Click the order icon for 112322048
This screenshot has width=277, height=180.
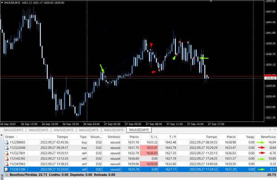7,148
